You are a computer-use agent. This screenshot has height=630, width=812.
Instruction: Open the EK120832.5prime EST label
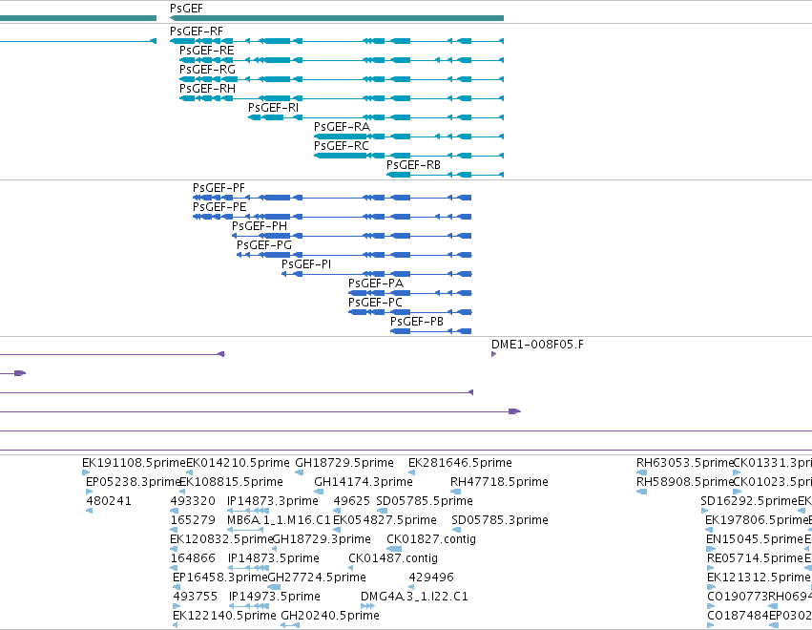pos(221,538)
